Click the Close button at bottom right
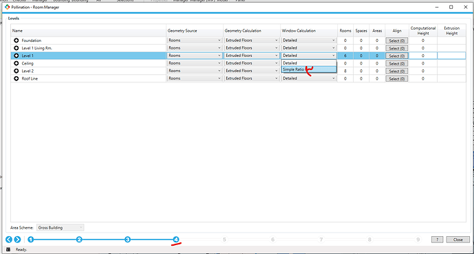 pos(458,240)
